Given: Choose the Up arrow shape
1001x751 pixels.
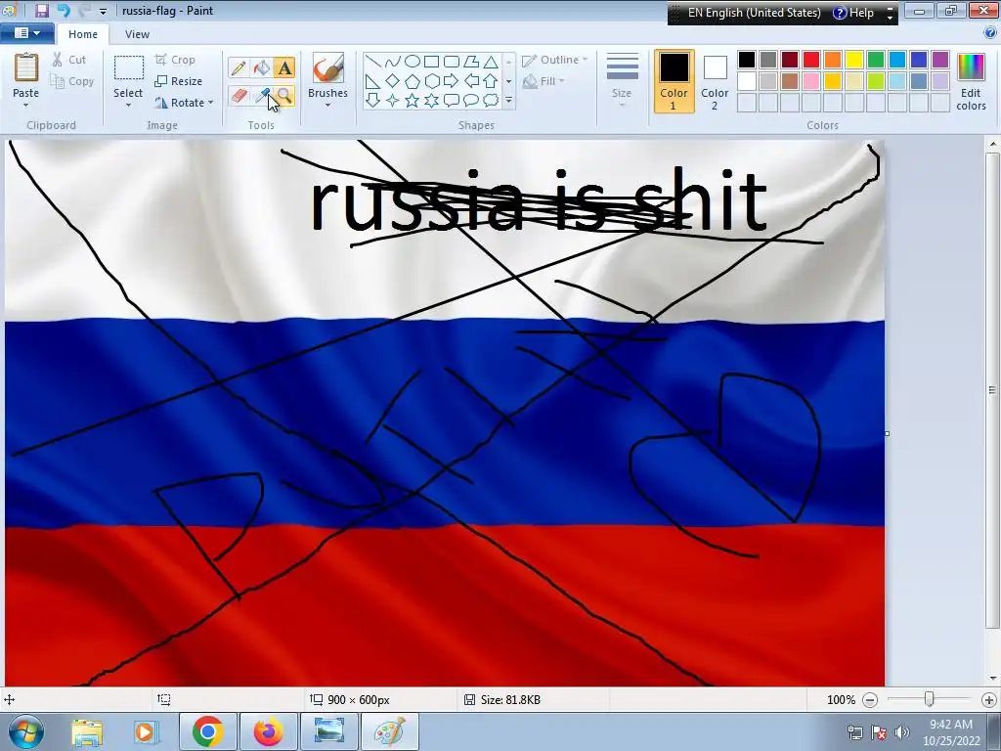Looking at the screenshot, I should 491,81.
